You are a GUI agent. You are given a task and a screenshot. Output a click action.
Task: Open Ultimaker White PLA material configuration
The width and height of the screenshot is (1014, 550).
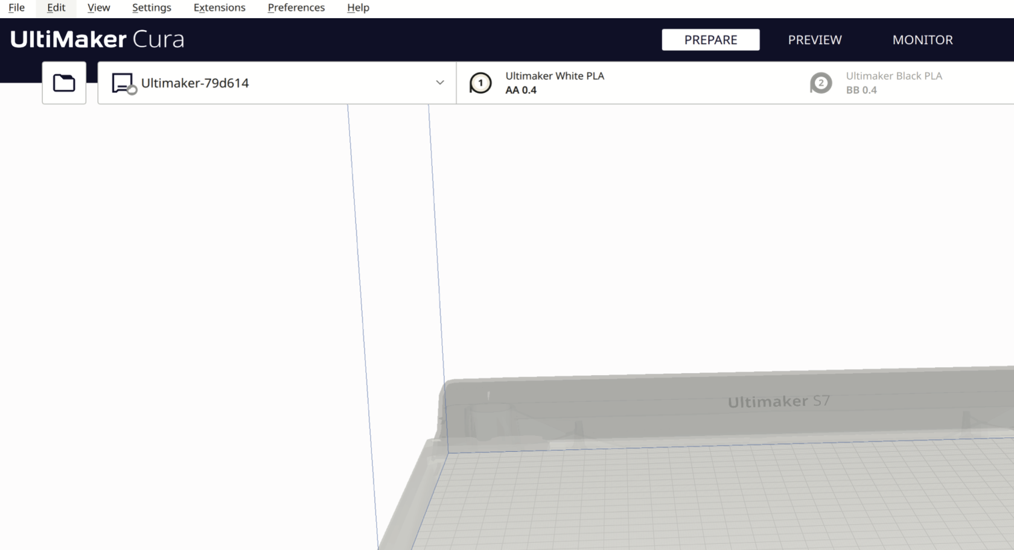pos(555,76)
